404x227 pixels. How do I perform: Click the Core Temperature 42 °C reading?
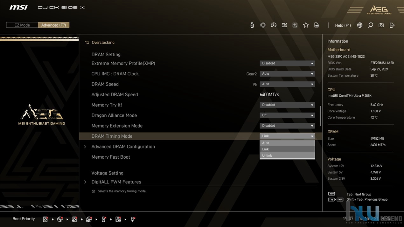point(374,118)
